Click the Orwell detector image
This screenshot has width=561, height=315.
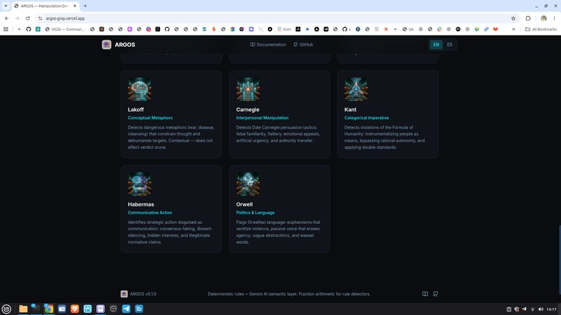point(248,184)
